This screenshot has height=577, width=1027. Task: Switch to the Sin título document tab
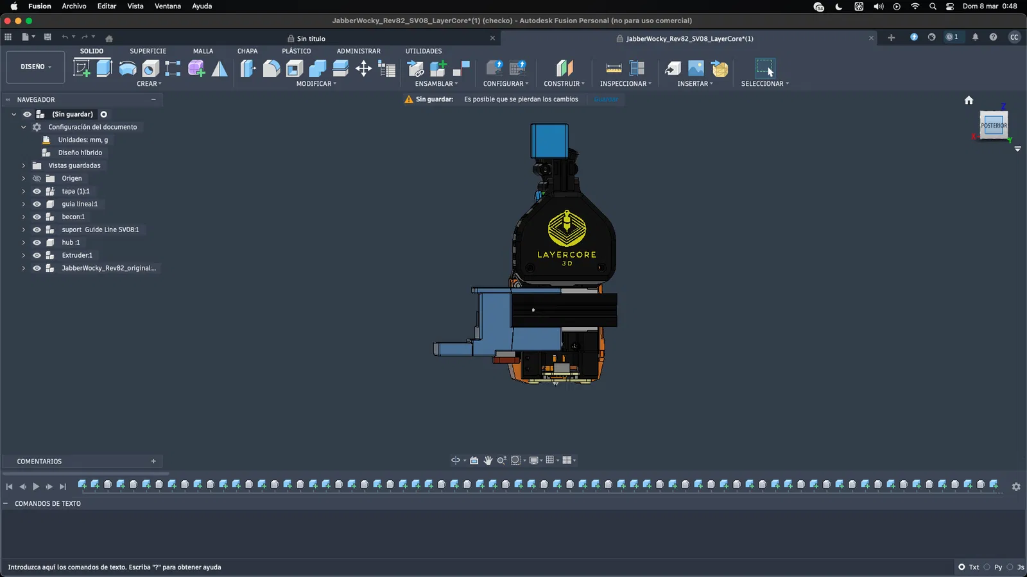pos(311,38)
